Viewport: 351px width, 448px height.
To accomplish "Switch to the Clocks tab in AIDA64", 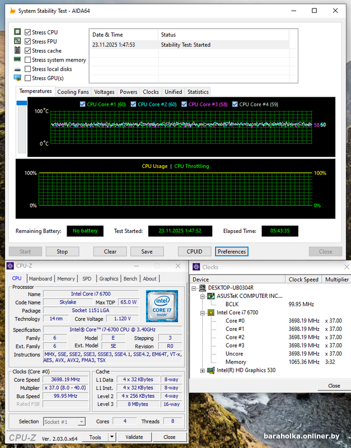I will pos(151,92).
